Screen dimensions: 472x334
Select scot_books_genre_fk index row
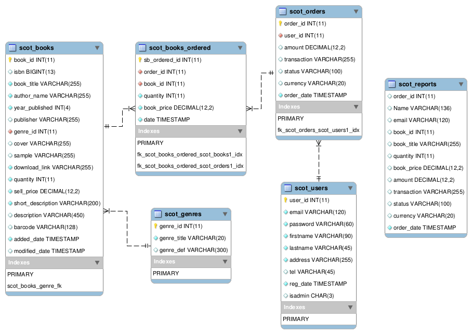click(54, 286)
